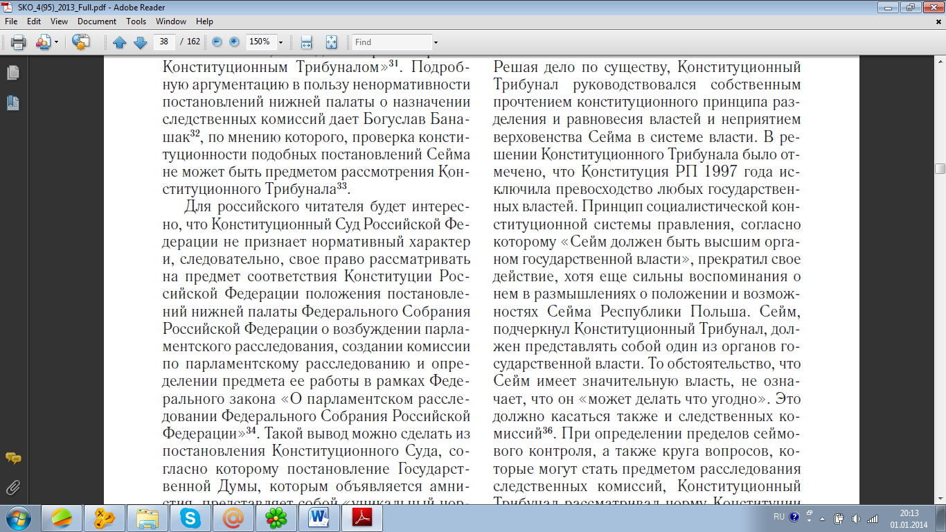Viewport: 946px width, 532px height.
Task: Open the Document menu
Action: [x=97, y=21]
